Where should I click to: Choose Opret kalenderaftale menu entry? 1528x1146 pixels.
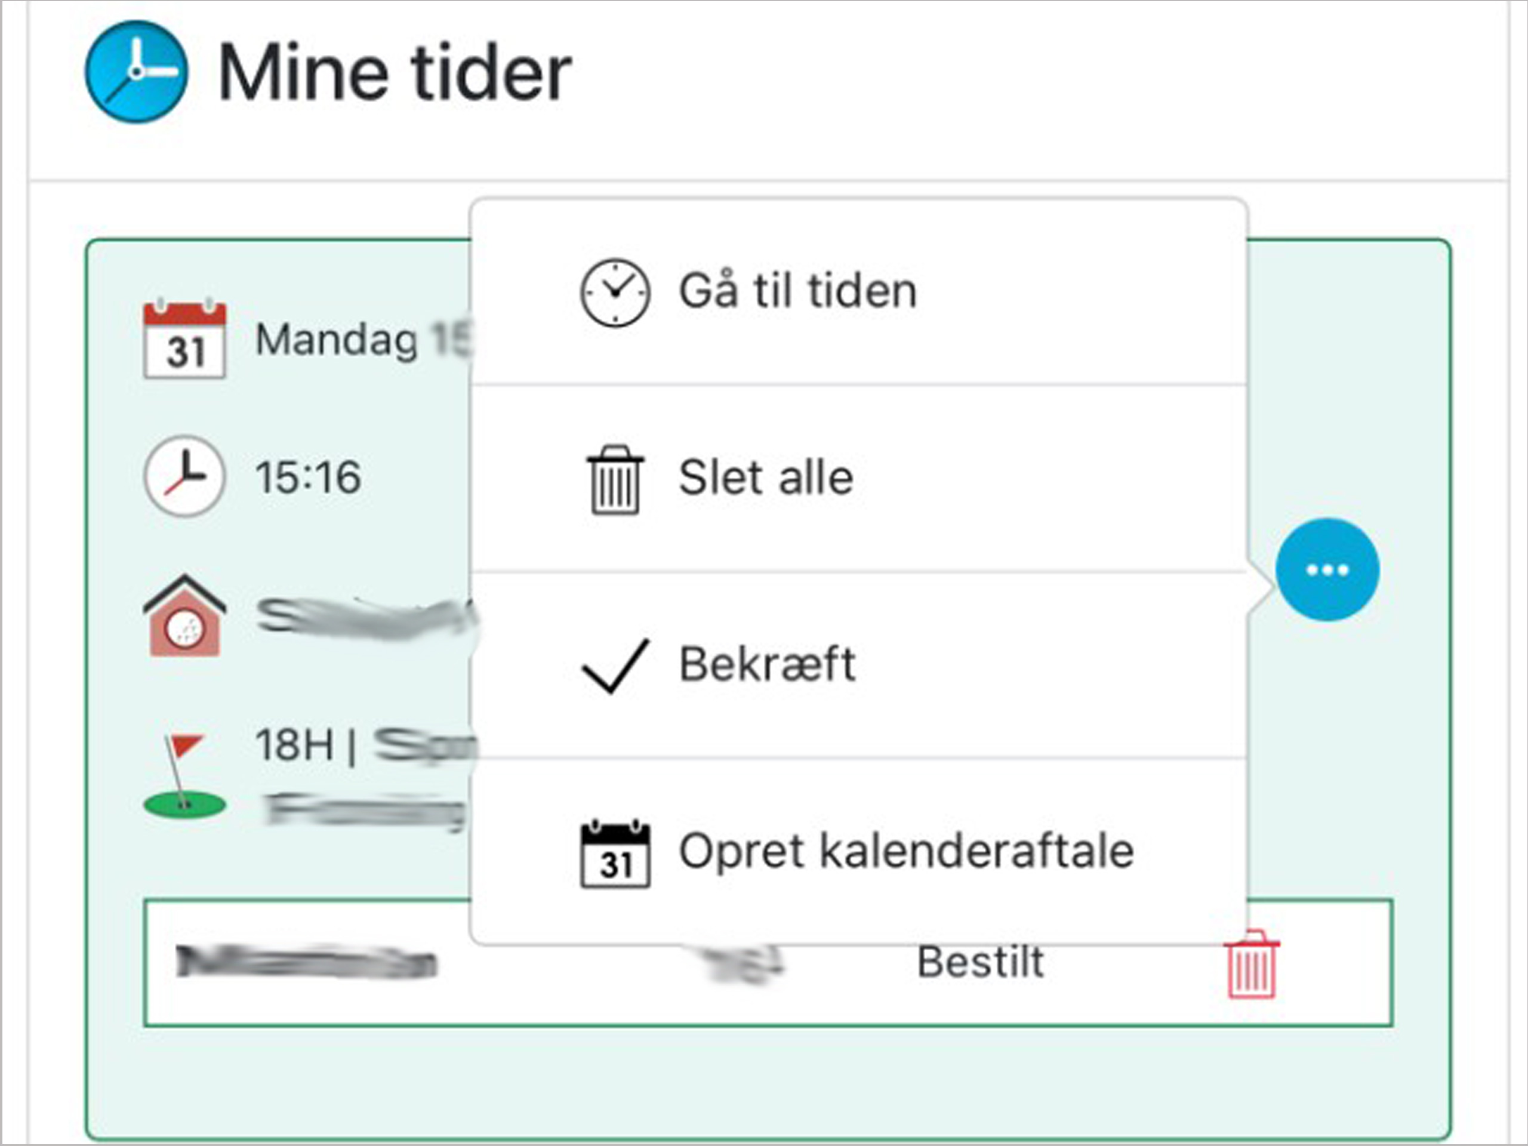point(906,852)
